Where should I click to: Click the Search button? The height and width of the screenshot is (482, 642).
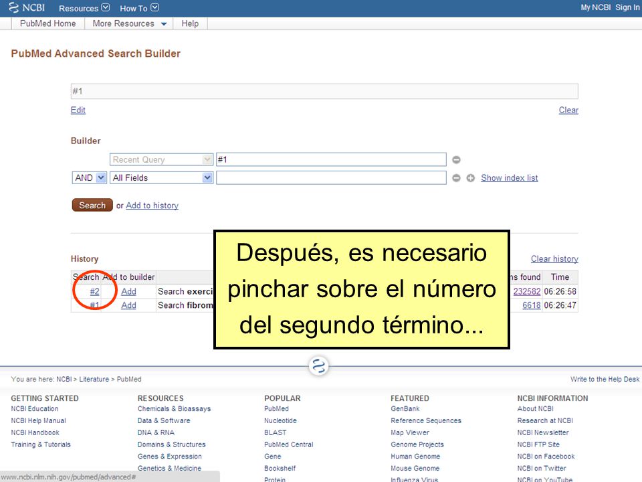point(92,206)
